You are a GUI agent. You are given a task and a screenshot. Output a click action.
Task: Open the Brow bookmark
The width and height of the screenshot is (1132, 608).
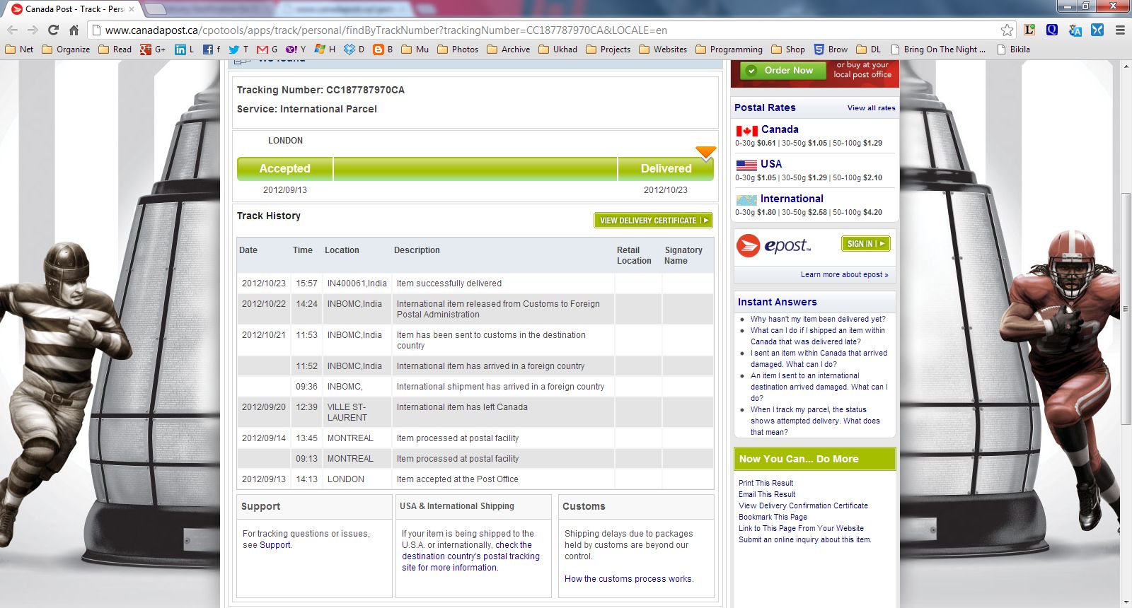pyautogui.click(x=831, y=49)
